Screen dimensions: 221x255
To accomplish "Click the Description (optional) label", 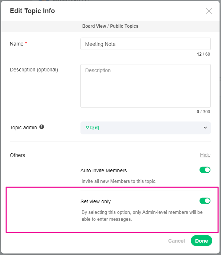I will (x=34, y=70).
